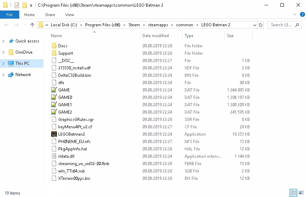Open the recent locations dropdown arrow
The height and width of the screenshot is (197, 306).
point(25,25)
